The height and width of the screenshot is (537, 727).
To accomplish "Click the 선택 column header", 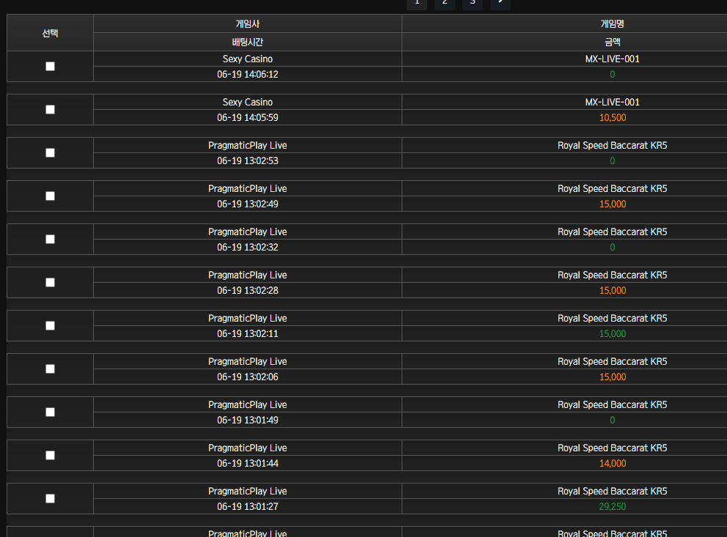I will coord(50,33).
